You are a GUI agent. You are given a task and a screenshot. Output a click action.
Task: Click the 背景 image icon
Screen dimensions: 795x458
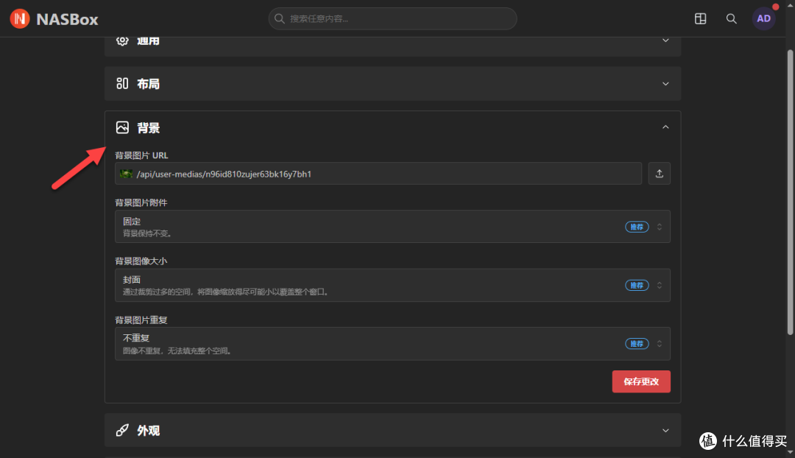(122, 127)
